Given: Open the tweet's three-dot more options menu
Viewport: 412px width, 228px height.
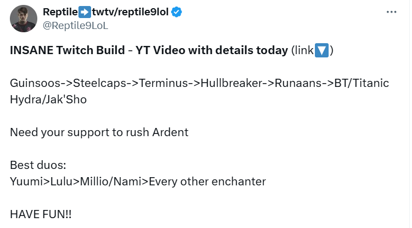Looking at the screenshot, I should (391, 11).
